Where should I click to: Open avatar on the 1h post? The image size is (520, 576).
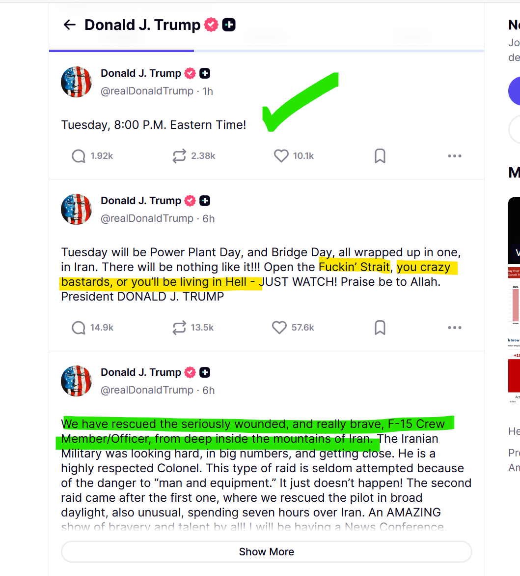click(76, 82)
